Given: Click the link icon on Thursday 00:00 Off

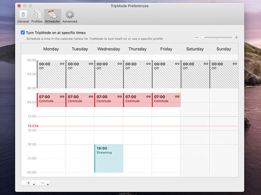Looking at the screenshot, I should pos(148,64).
